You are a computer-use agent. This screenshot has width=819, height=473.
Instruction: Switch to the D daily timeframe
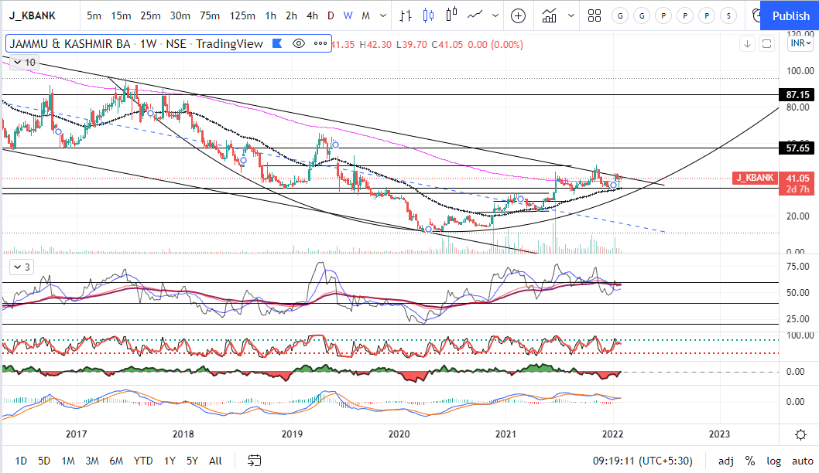tap(331, 15)
